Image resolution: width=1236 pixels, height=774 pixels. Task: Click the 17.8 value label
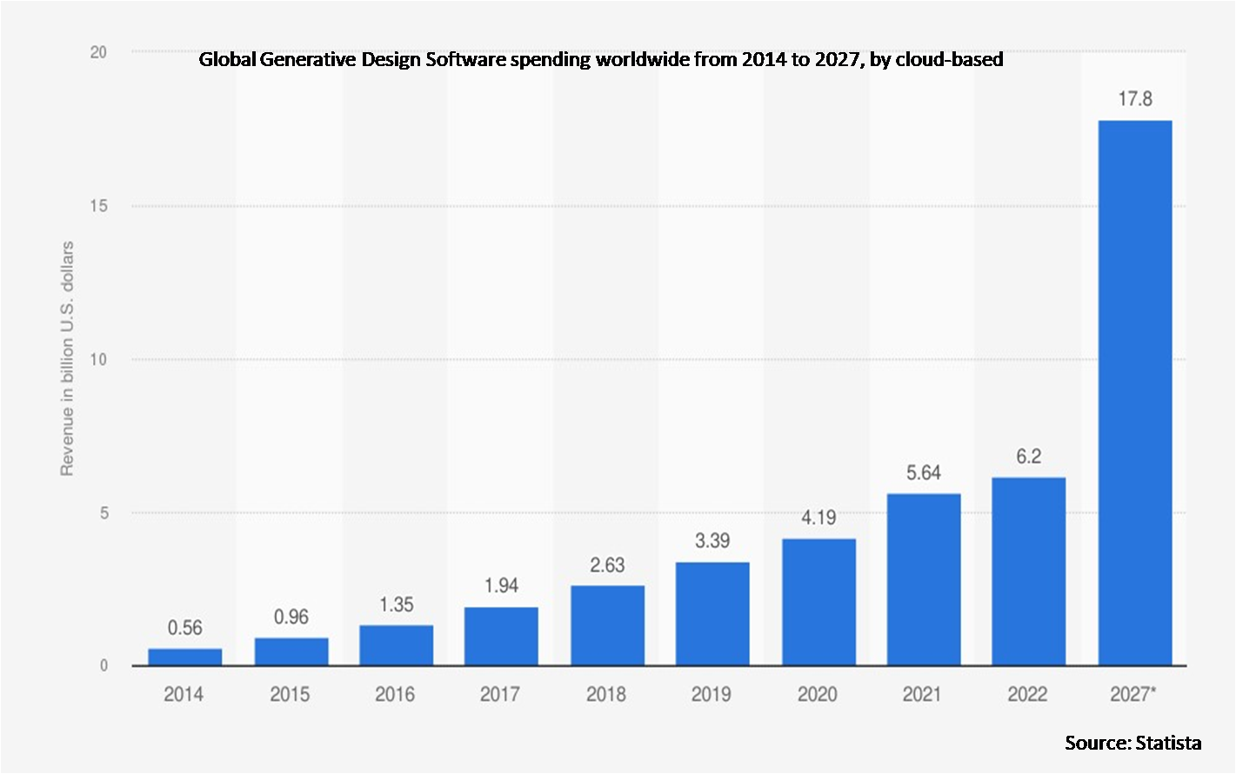1134,99
